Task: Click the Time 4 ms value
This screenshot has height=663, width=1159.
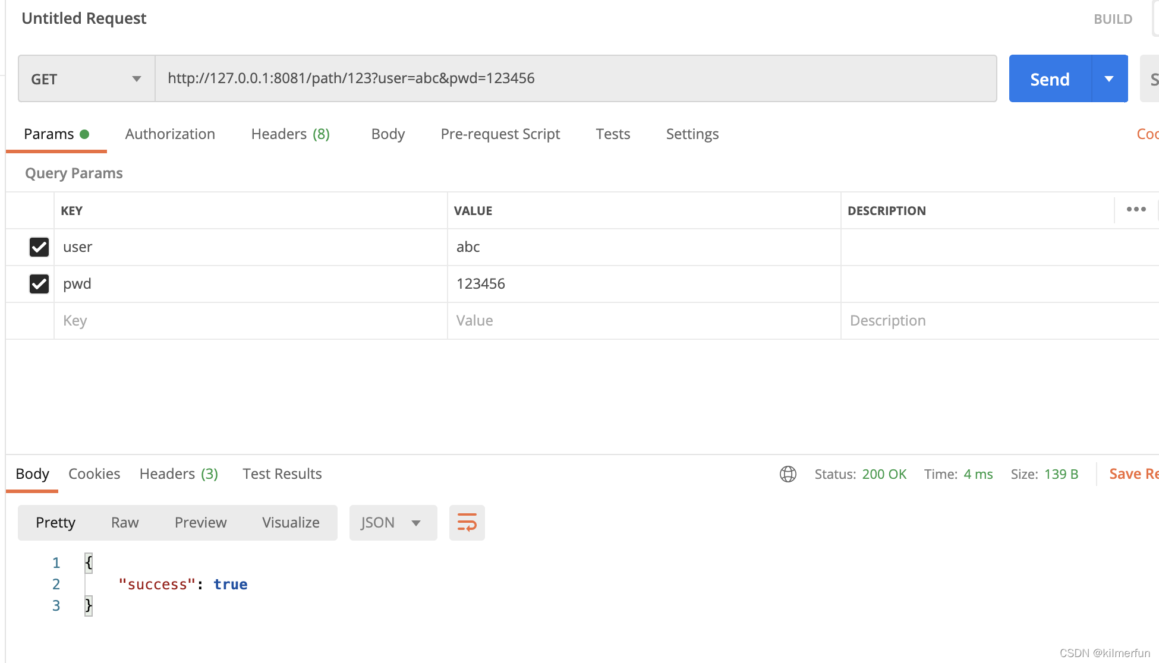Action: pyautogui.click(x=978, y=474)
